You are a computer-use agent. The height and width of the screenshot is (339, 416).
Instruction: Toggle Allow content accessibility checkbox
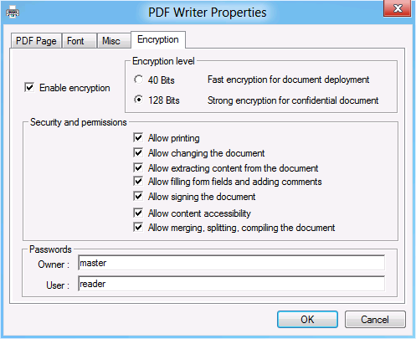coord(138,213)
